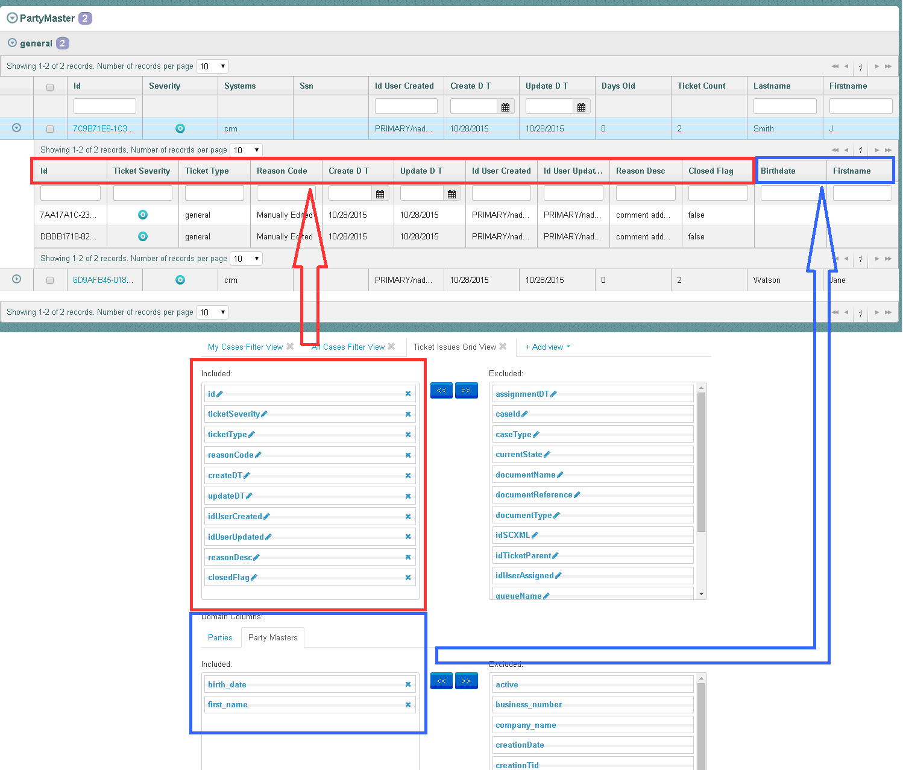Check the box for the 7C9B71E6 row
The width and height of the screenshot is (903, 770).
pos(50,129)
